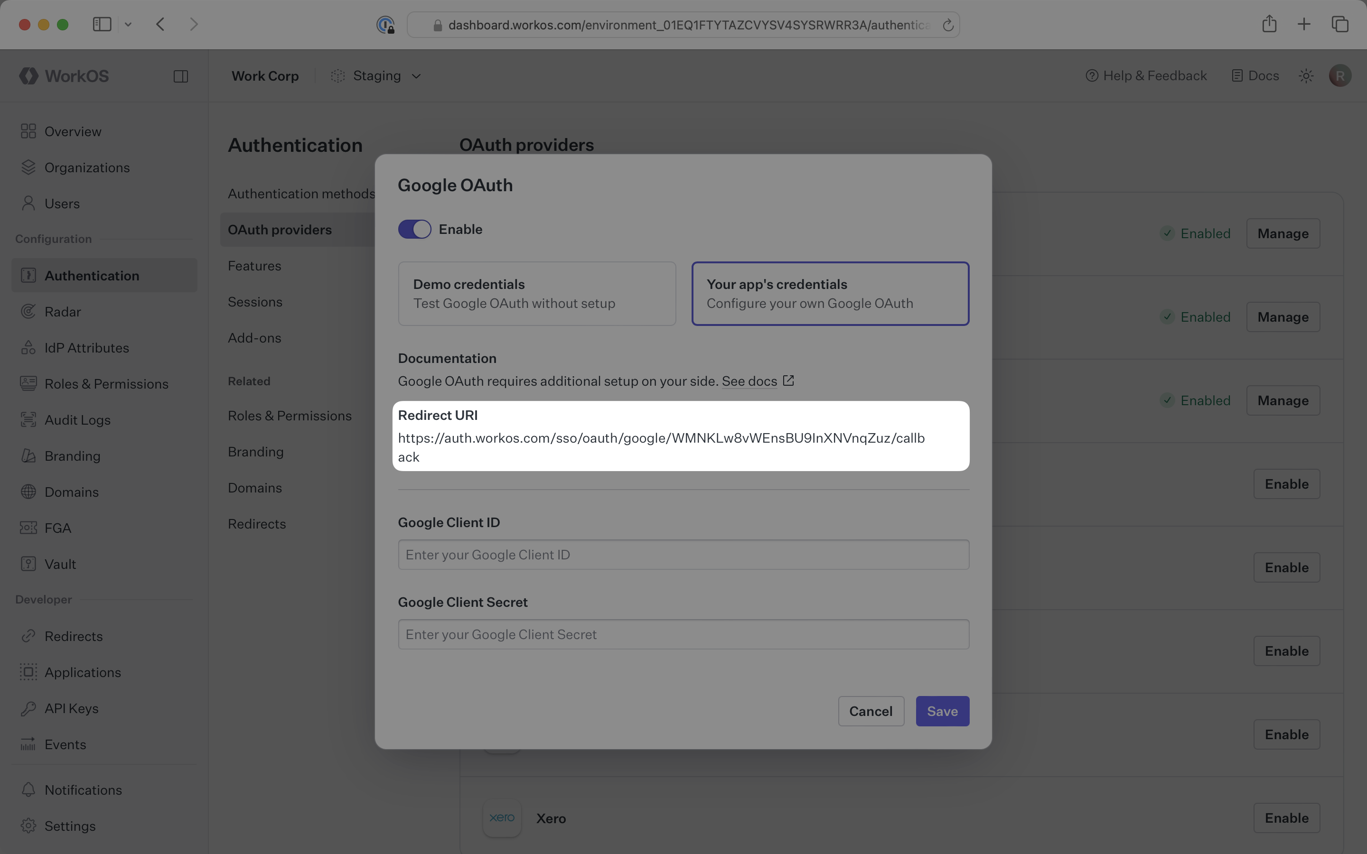Open API Keys under Developer
Viewport: 1367px width, 854px height.
71,708
